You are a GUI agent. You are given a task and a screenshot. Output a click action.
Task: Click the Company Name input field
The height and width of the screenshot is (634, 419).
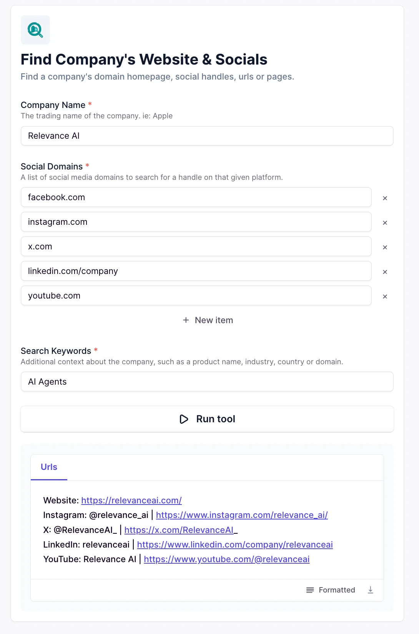[x=207, y=136]
